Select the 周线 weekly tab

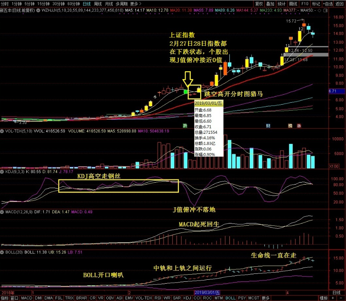click(98, 4)
